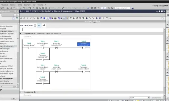This screenshot has height=101, width=169.
Task: Expand Segmento 3 network
Action: (x=21, y=92)
